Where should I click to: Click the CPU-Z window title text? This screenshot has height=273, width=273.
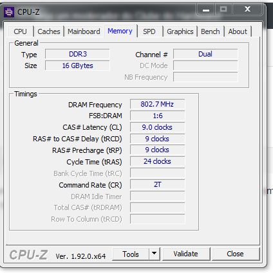(x=28, y=12)
